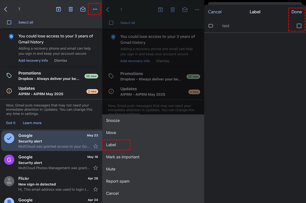Open Learn more link in left panel
306x203 pixels.
click(x=32, y=123)
